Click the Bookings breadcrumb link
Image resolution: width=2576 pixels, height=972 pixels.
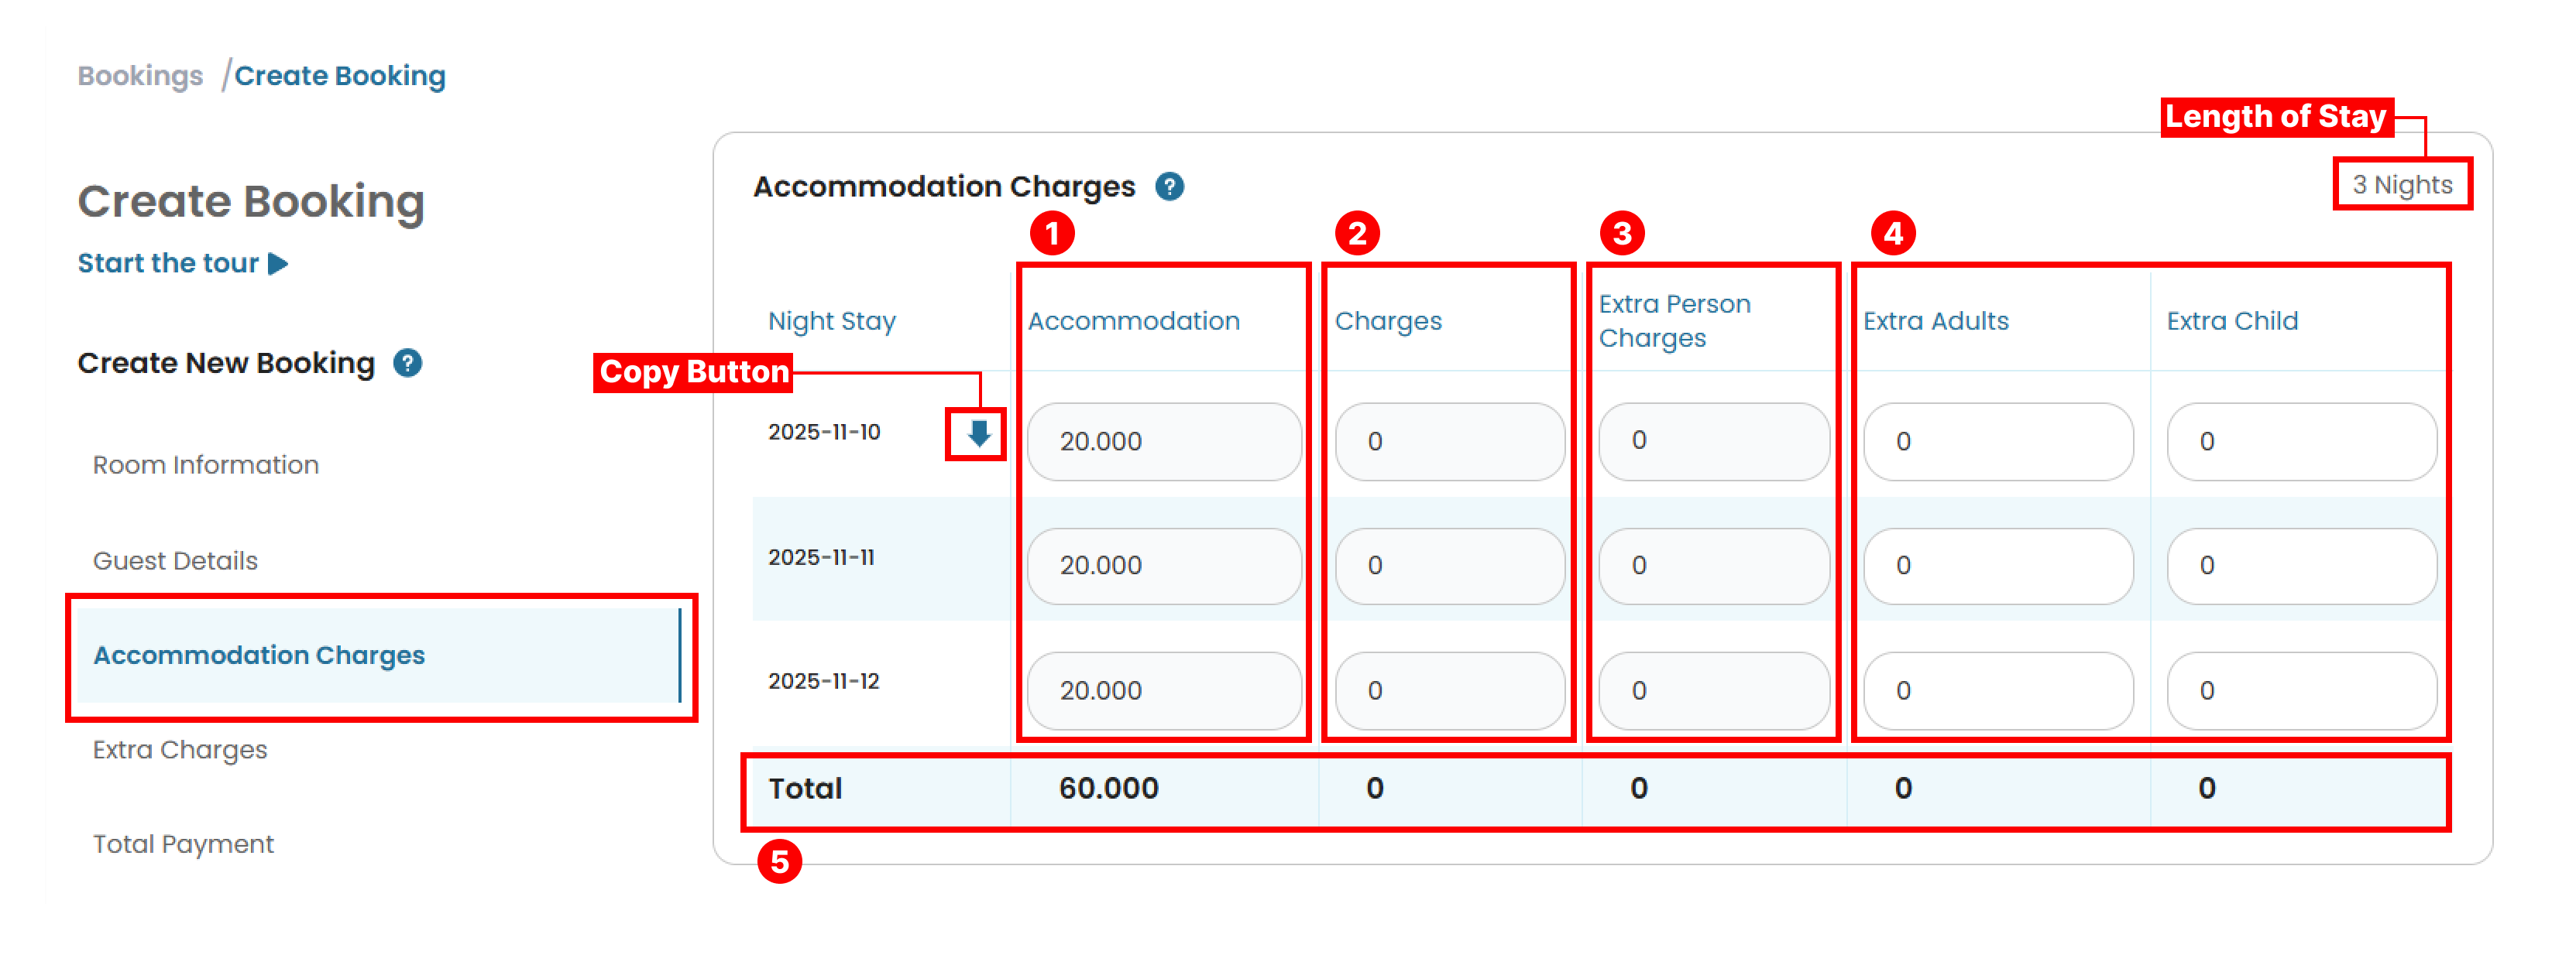point(139,75)
